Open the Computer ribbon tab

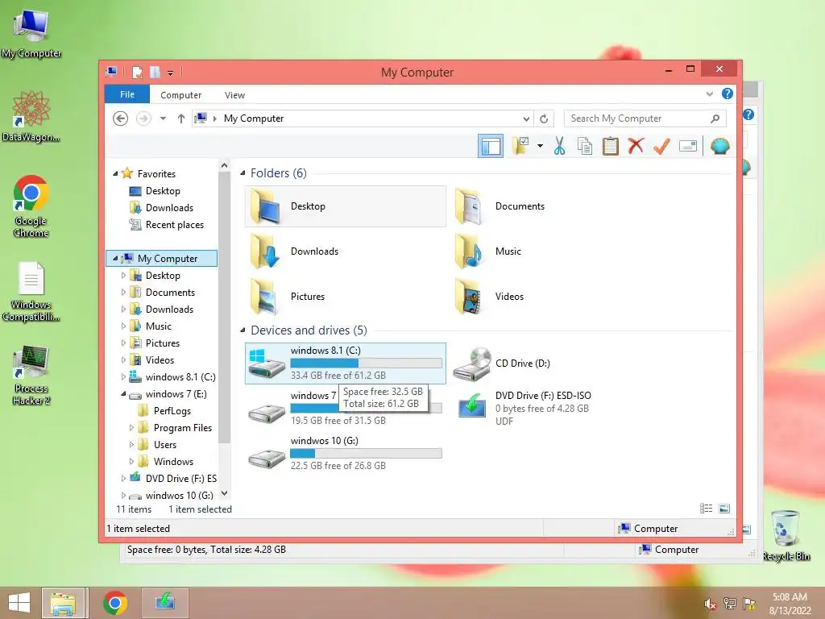181,95
